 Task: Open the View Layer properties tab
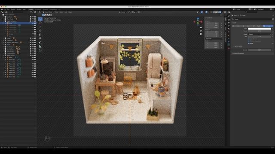pos(229,26)
